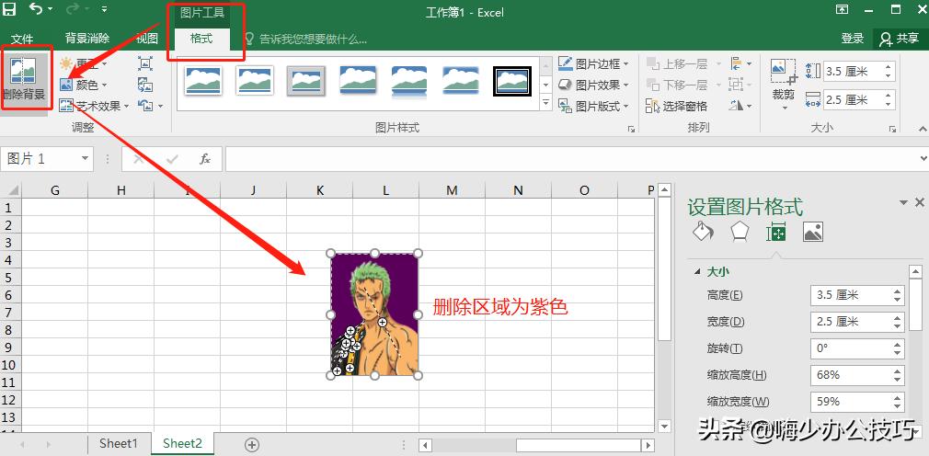
Task: Click the 下移一层 button
Action: click(x=678, y=85)
